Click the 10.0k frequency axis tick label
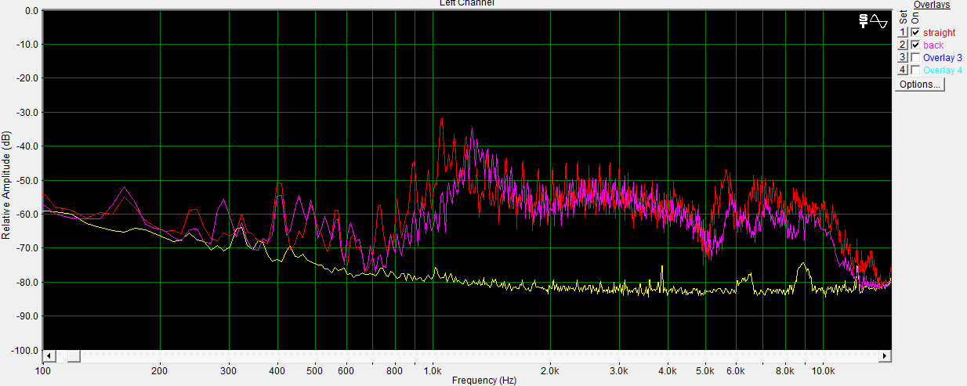967x386 pixels. (823, 370)
